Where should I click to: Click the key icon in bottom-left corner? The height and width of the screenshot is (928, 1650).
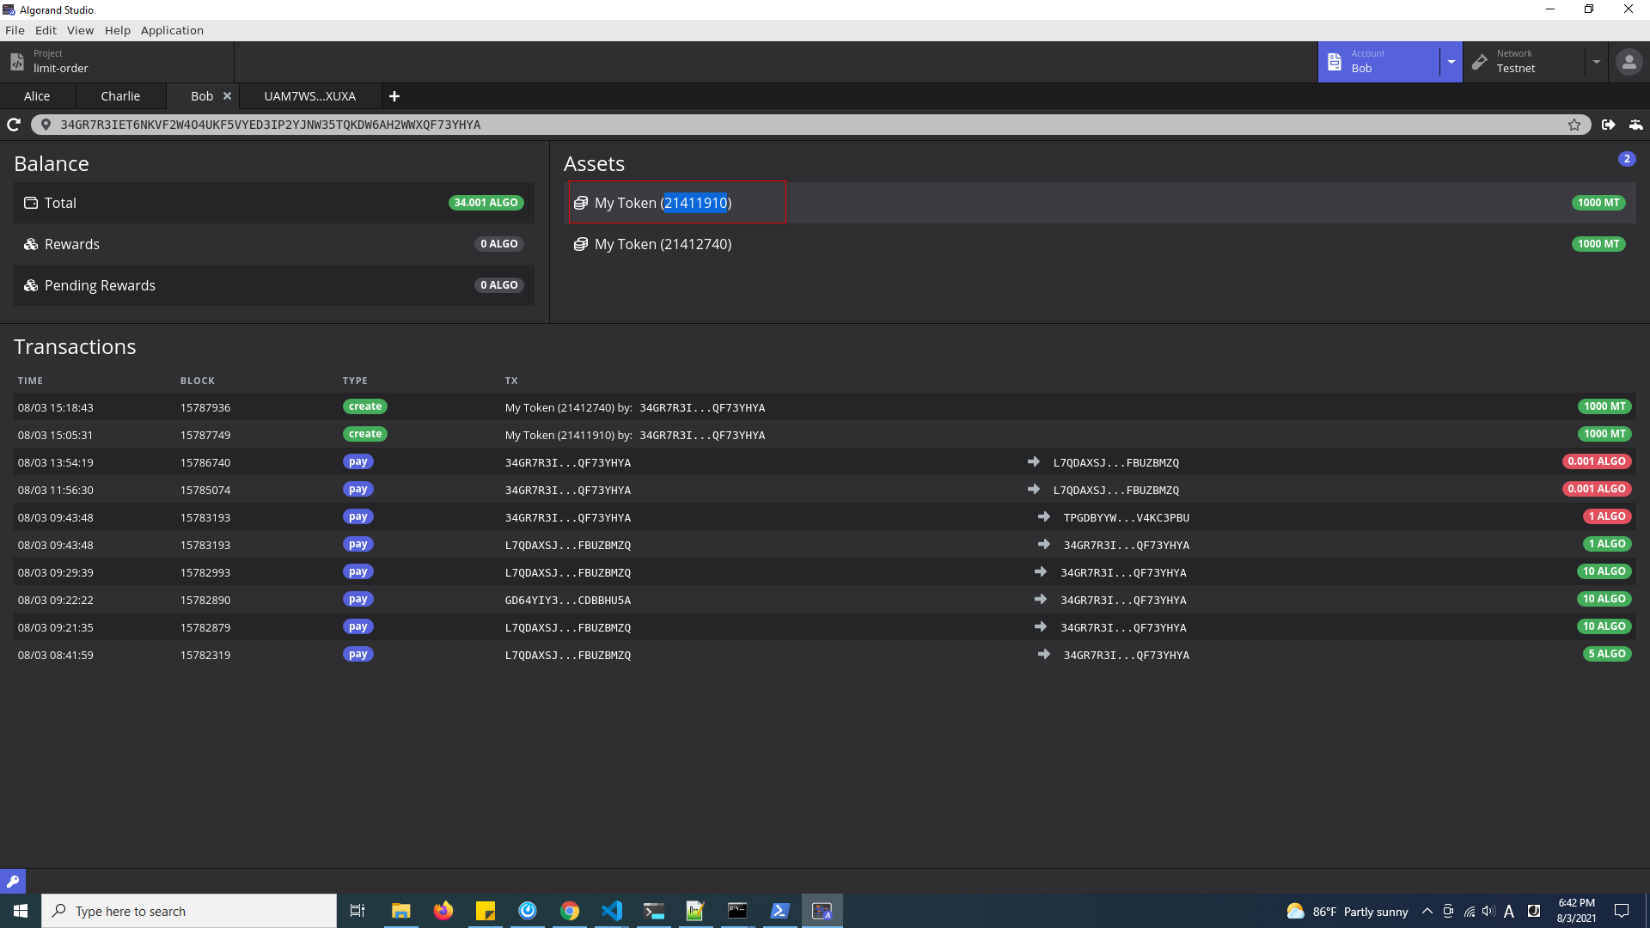click(13, 881)
